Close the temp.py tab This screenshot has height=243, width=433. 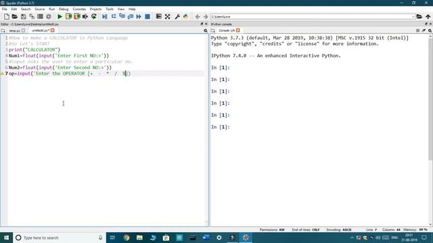[x=23, y=30]
